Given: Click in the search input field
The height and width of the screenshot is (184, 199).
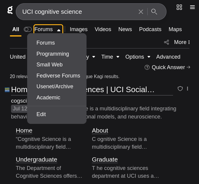Looking at the screenshot, I should click(x=79, y=12).
